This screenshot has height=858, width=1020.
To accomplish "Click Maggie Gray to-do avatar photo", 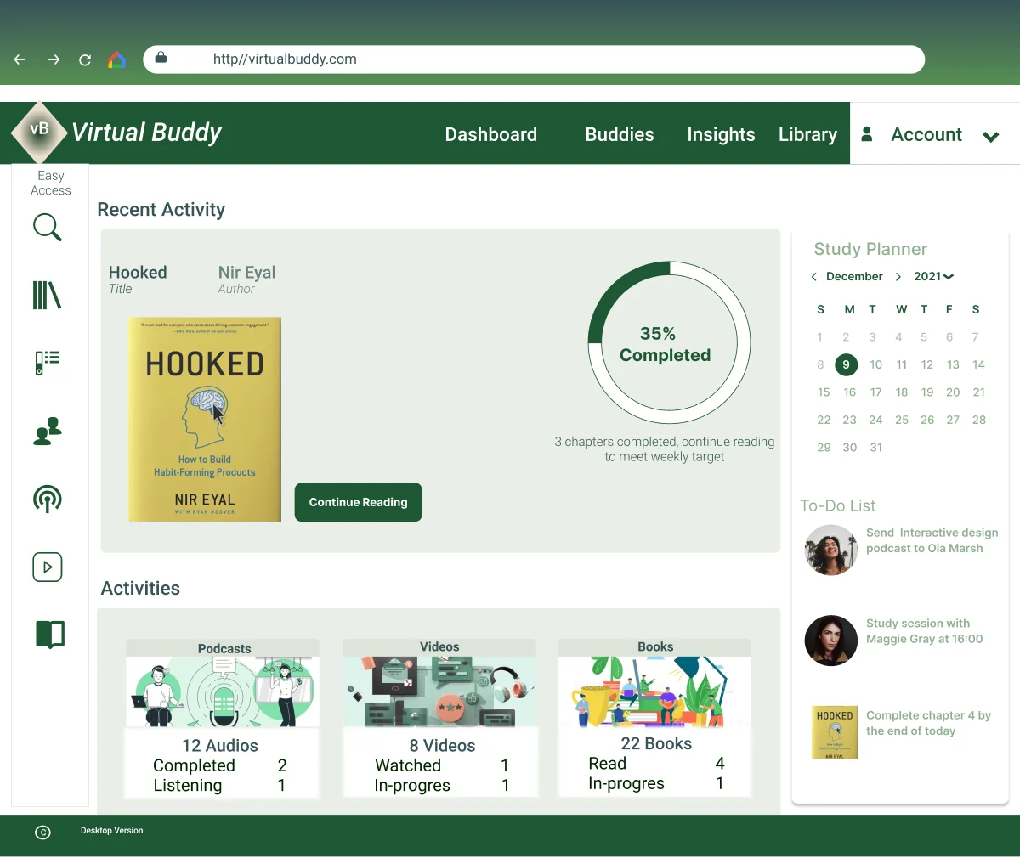I will click(831, 641).
